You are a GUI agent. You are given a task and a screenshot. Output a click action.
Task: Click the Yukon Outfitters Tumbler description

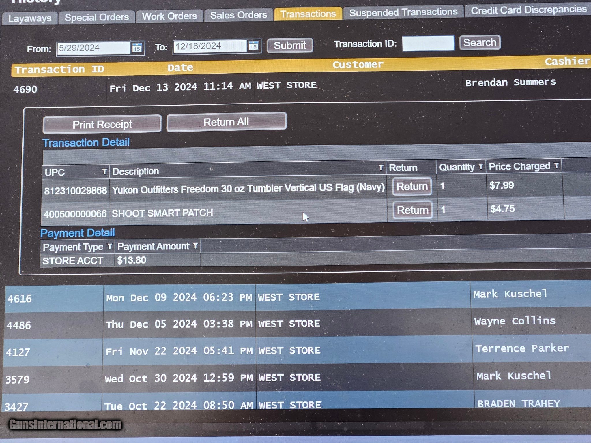[248, 189]
